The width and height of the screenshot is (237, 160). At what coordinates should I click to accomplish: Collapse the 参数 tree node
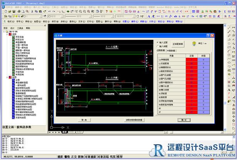click(7, 34)
